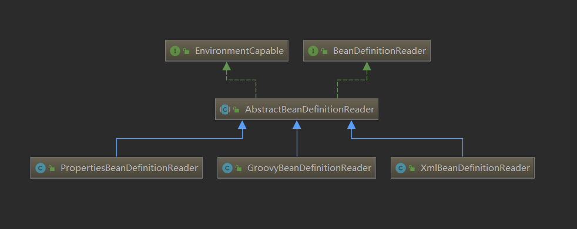Select the AbstractBeanDefinitionReader class node label
The height and width of the screenshot is (229, 577).
pos(310,110)
